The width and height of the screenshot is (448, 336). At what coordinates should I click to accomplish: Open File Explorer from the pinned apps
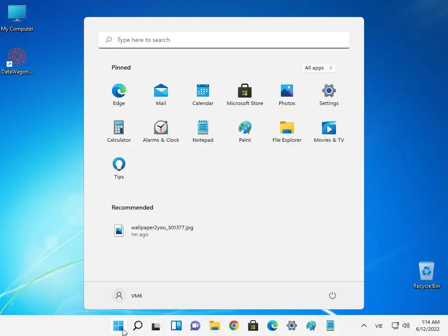point(287,131)
